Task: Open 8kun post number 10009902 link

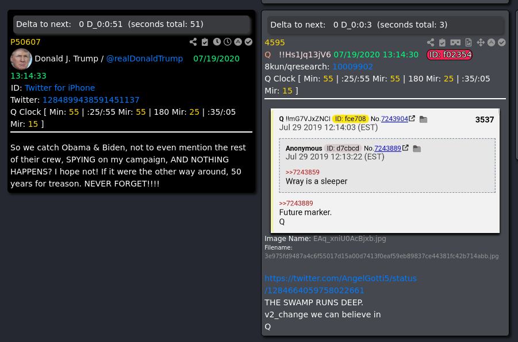Action: [x=352, y=67]
